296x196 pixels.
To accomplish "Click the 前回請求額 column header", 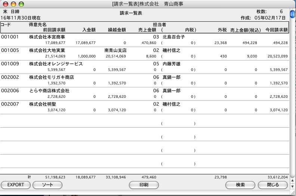I will tap(54, 29).
